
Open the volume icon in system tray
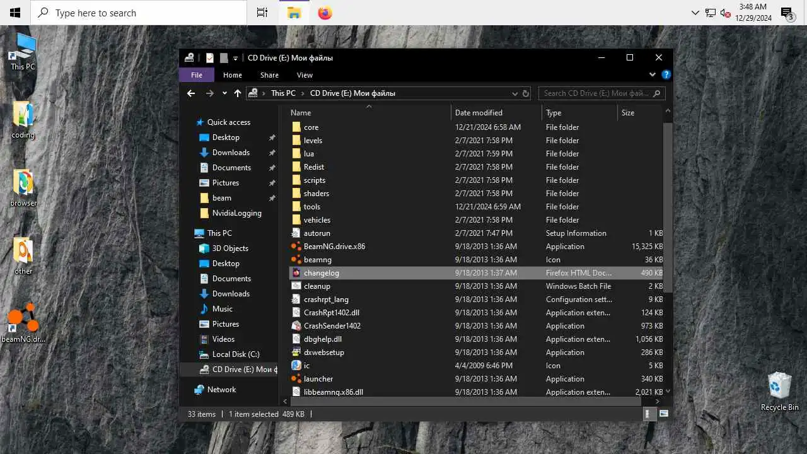coord(726,13)
